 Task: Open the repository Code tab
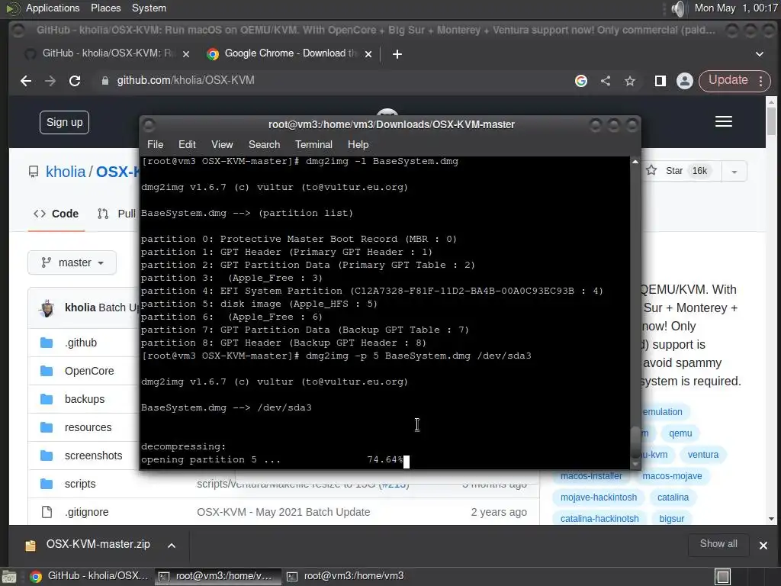click(56, 214)
